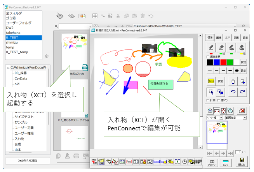Click the trash icon in Desk toolbar
The width and height of the screenshot is (254, 172).
(143, 16)
